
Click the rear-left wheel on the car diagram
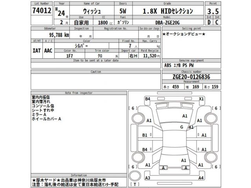point(138,157)
